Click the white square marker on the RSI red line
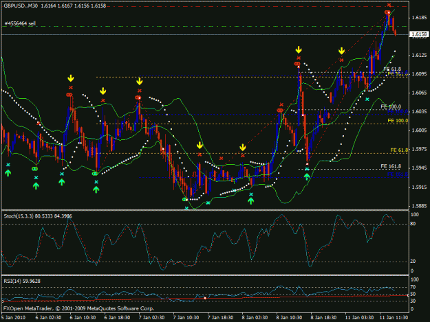Viewport: 430px width, 322px height. (x=205, y=298)
